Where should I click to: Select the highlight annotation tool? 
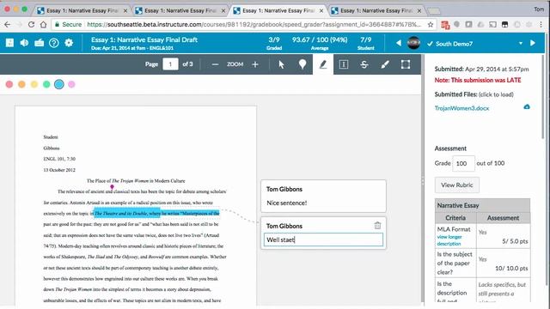pyautogui.click(x=323, y=64)
